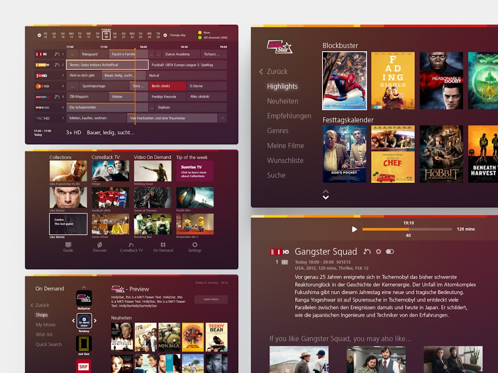Select the Teleboy shop tile
This screenshot has height=373, width=498.
coord(84,321)
